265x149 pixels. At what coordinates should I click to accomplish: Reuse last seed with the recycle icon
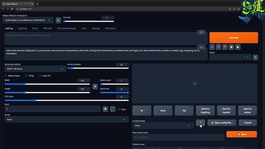click(113, 109)
